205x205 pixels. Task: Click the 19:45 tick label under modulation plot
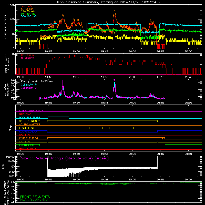(104, 103)
